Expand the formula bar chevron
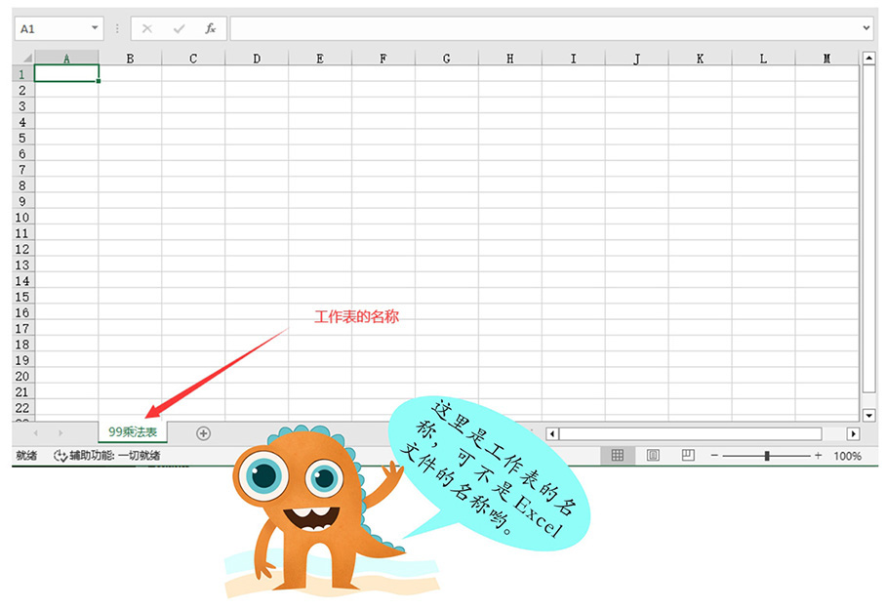The height and width of the screenshot is (611, 886). 866,27
